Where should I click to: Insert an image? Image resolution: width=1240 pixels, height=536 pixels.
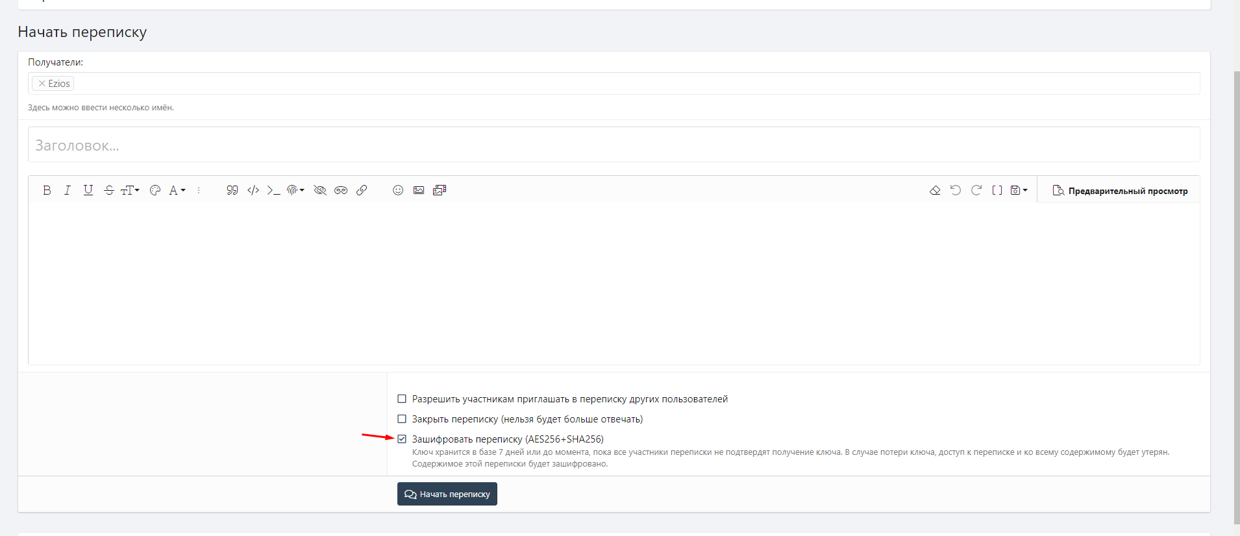point(419,190)
